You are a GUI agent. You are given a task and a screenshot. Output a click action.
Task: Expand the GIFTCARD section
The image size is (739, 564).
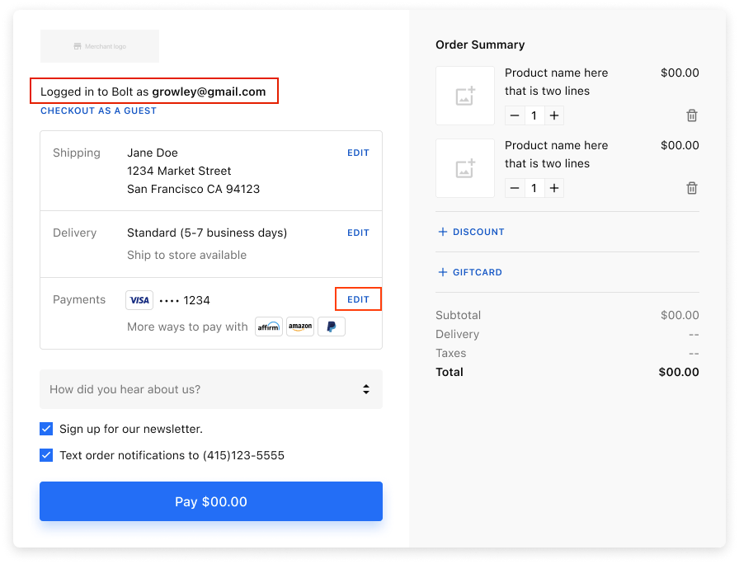[469, 272]
